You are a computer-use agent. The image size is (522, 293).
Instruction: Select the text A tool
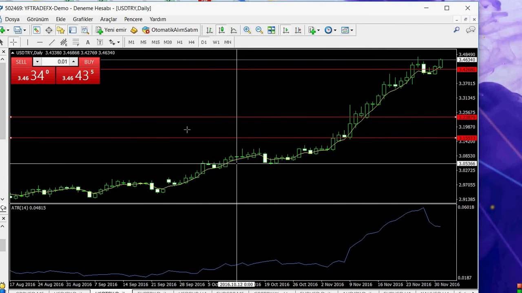click(x=88, y=42)
